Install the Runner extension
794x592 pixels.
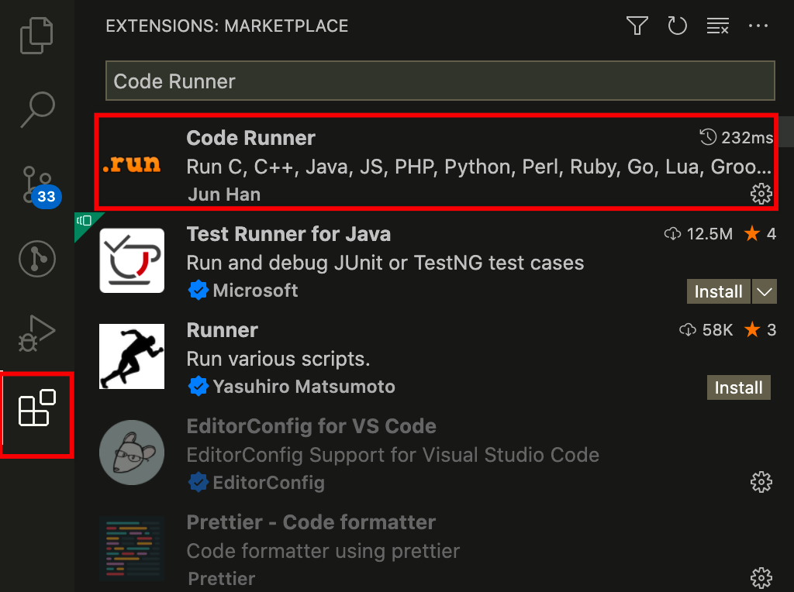739,387
